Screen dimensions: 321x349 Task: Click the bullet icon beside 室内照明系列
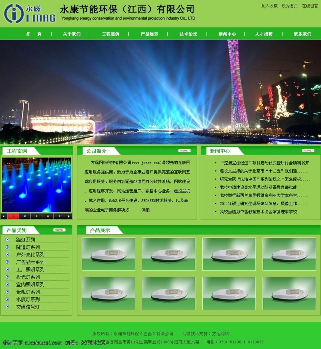(7, 284)
